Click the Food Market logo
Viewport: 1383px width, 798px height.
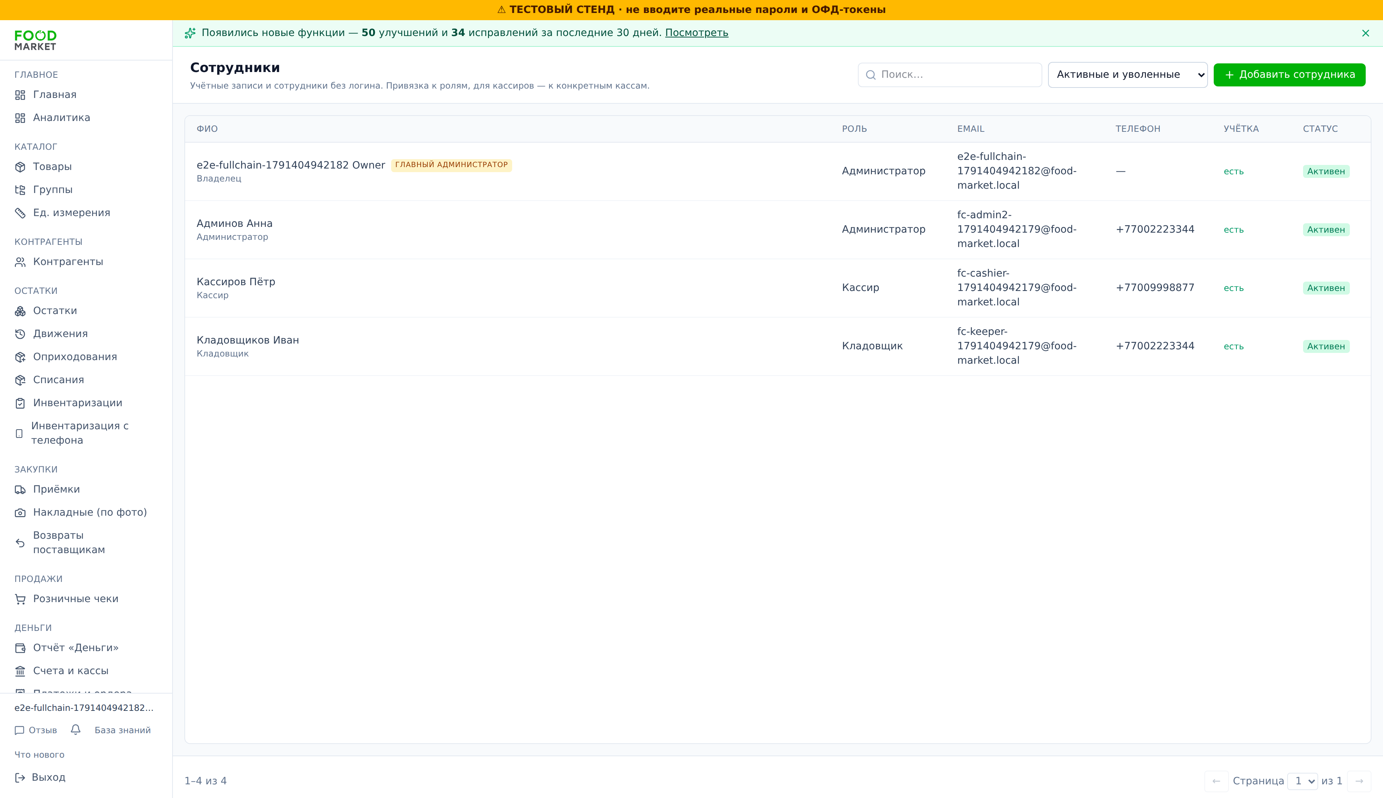(x=36, y=41)
